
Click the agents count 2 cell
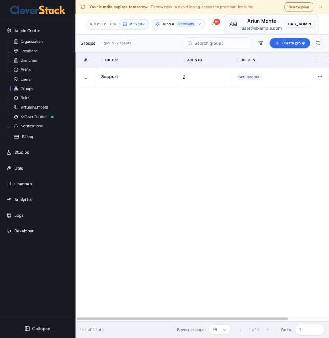pos(184,77)
